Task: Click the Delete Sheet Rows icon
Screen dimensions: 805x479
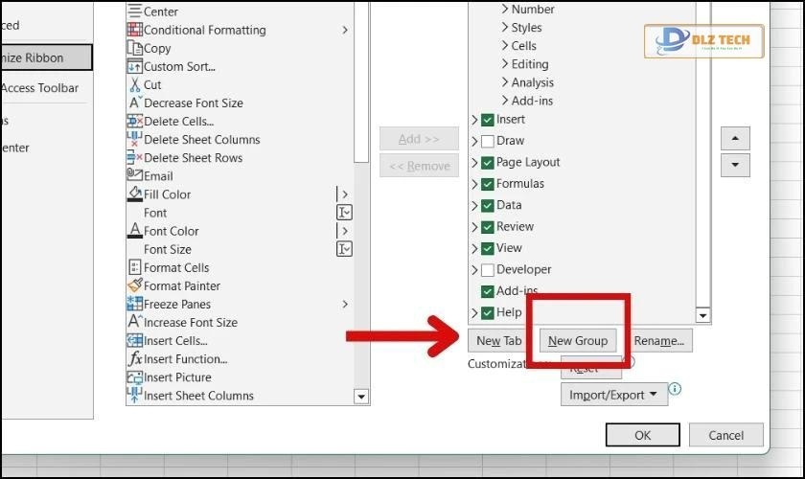Action: [135, 158]
